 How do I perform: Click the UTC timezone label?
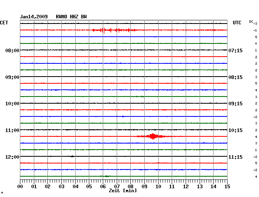tap(237, 23)
